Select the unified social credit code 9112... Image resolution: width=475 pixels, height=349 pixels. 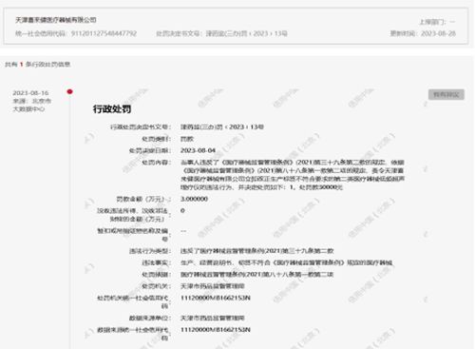(x=104, y=33)
